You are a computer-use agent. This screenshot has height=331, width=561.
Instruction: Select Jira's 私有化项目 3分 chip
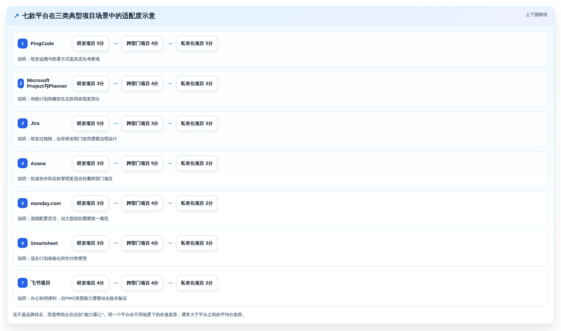pyautogui.click(x=197, y=123)
